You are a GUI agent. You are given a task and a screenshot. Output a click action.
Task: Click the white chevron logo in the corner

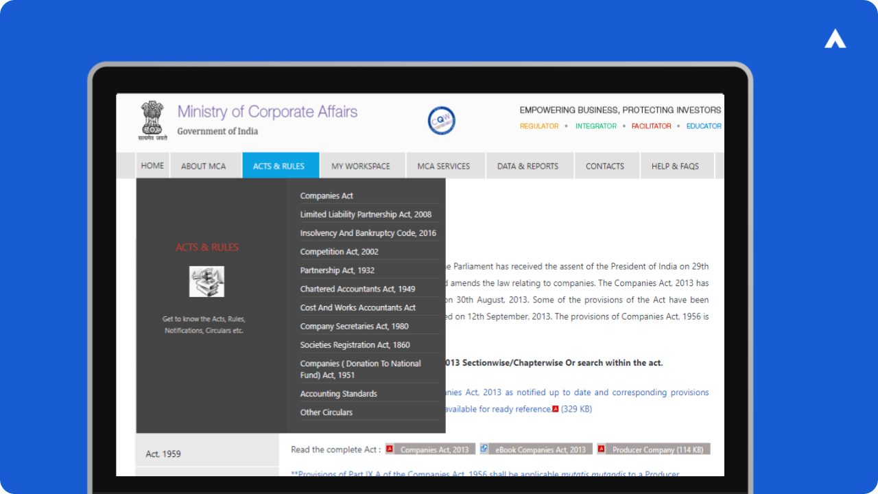point(834,38)
